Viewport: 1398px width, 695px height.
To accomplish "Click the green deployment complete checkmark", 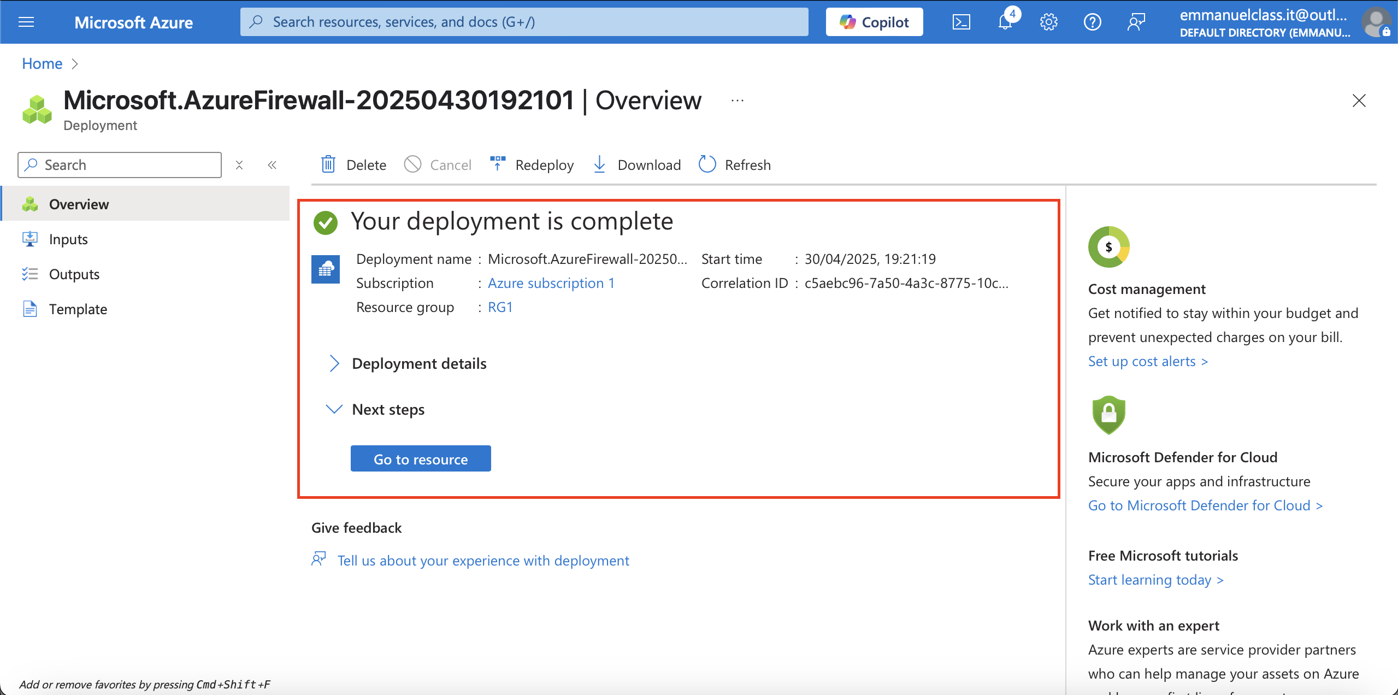I will [x=326, y=222].
